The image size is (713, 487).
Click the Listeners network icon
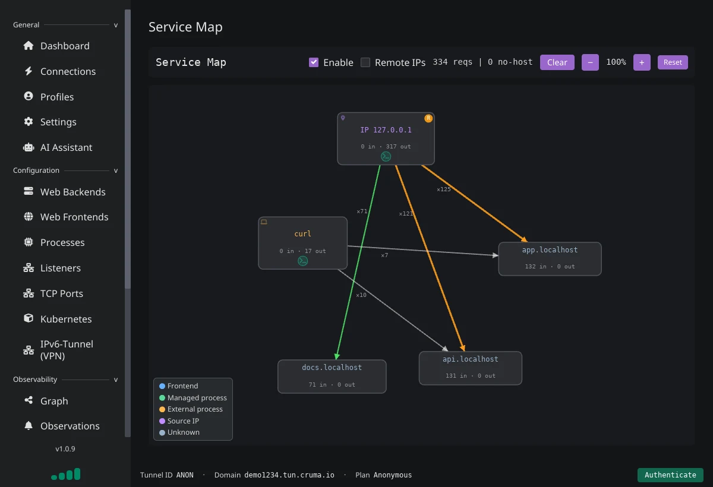tap(29, 268)
